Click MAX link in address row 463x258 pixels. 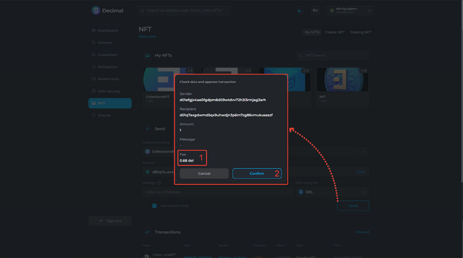(x=361, y=172)
